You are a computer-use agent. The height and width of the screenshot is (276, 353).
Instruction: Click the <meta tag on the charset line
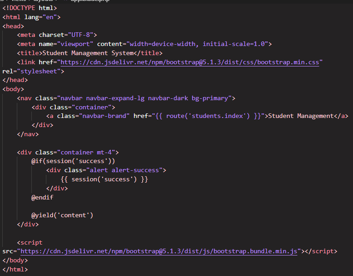26,35
